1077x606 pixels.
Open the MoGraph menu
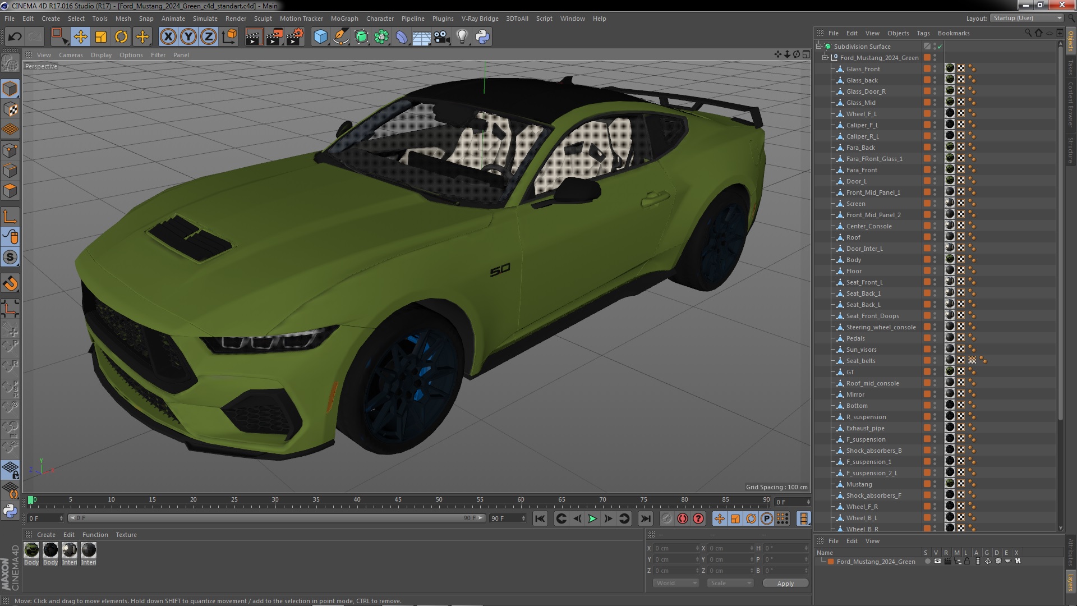click(x=344, y=19)
